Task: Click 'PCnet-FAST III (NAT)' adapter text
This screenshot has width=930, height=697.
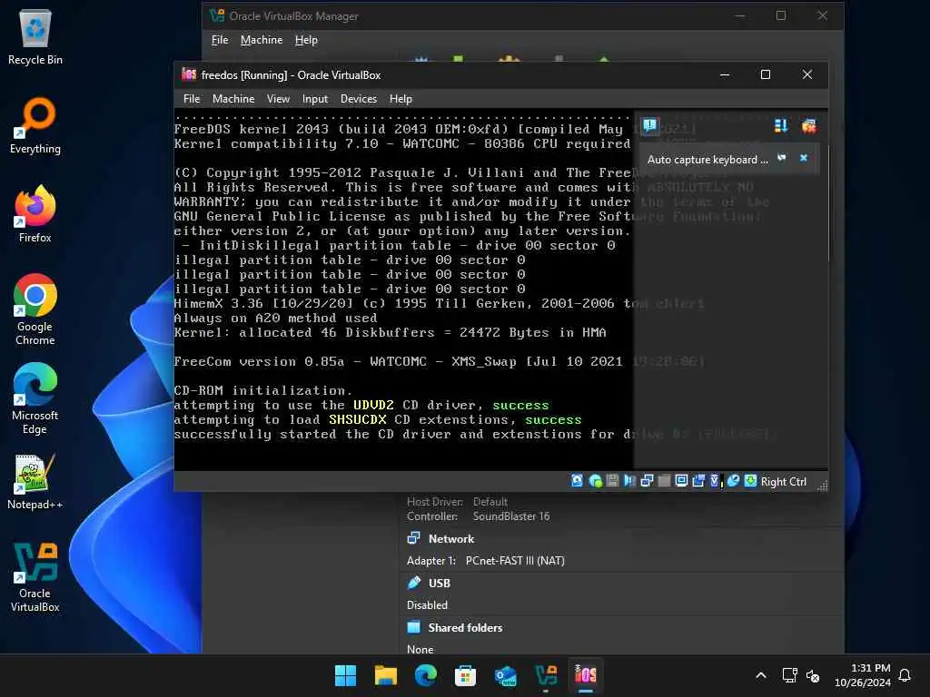Action: (x=515, y=561)
